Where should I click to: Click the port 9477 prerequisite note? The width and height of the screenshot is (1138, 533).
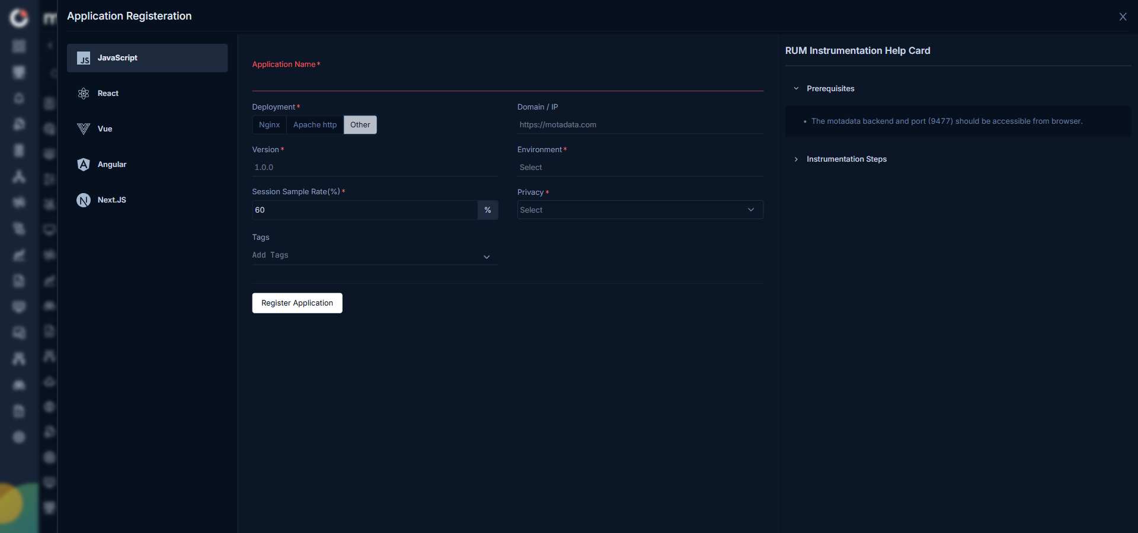(947, 121)
